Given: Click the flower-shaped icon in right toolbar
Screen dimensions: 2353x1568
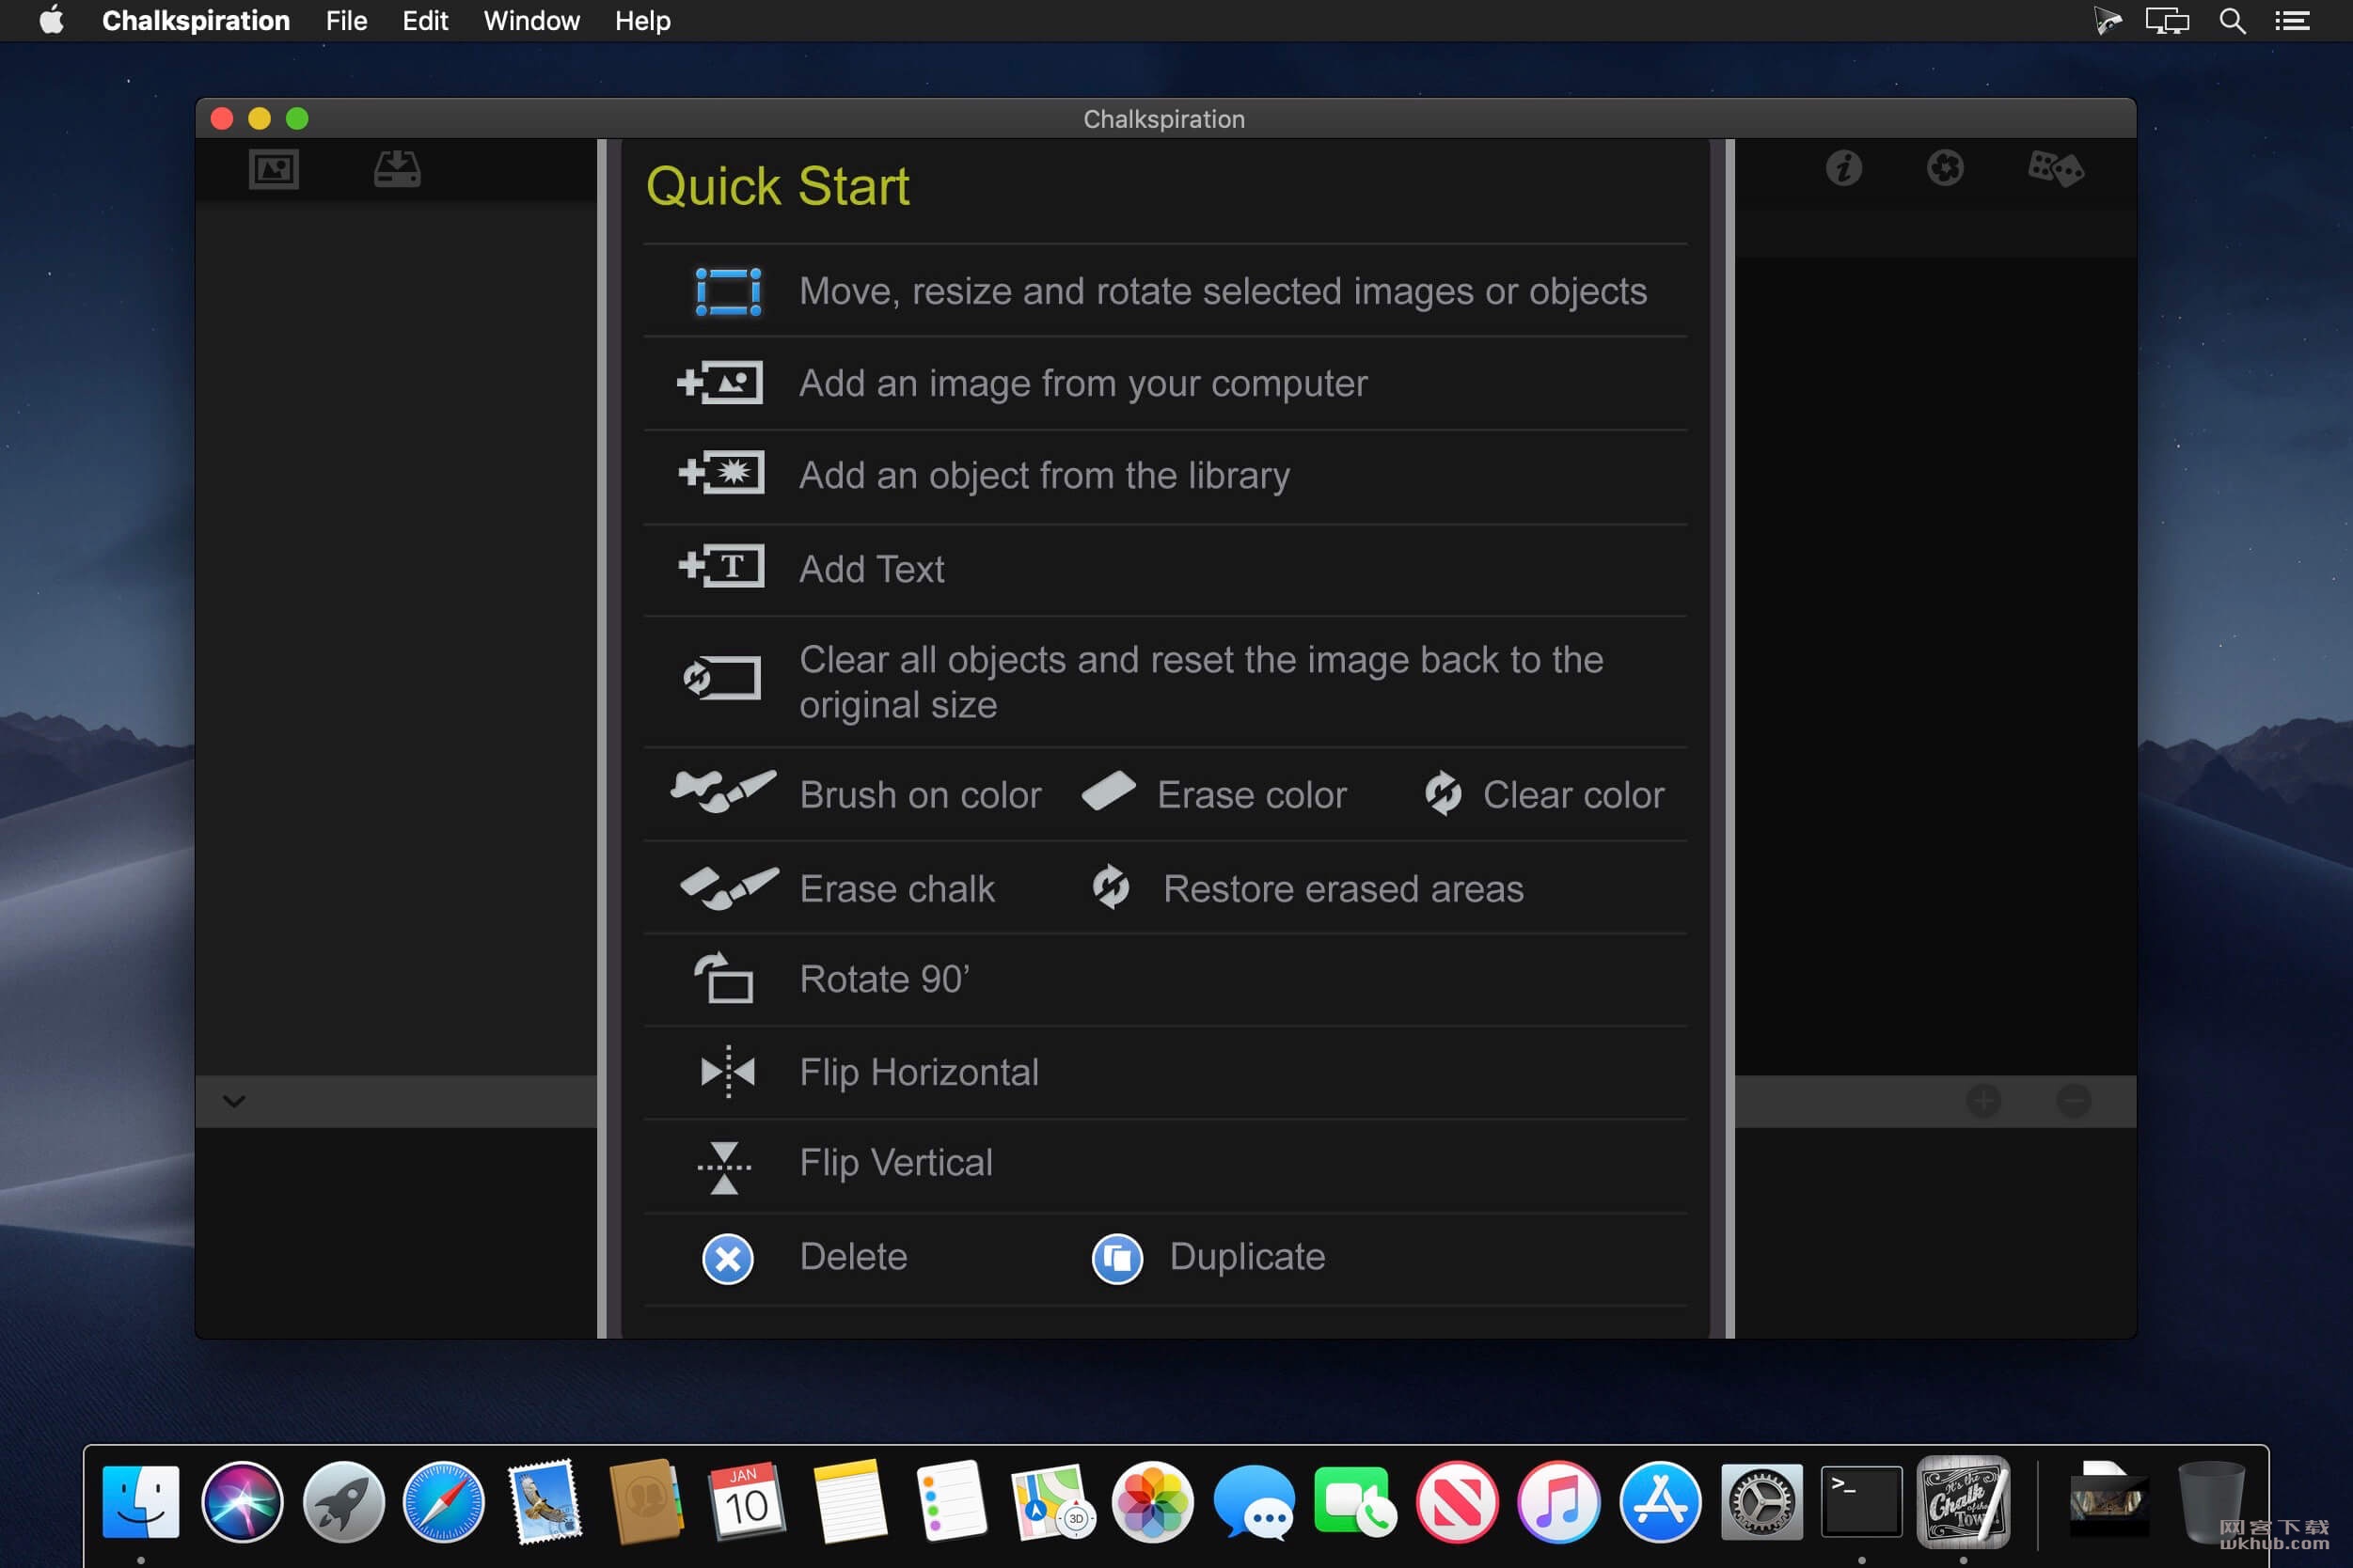Looking at the screenshot, I should pos(1945,168).
